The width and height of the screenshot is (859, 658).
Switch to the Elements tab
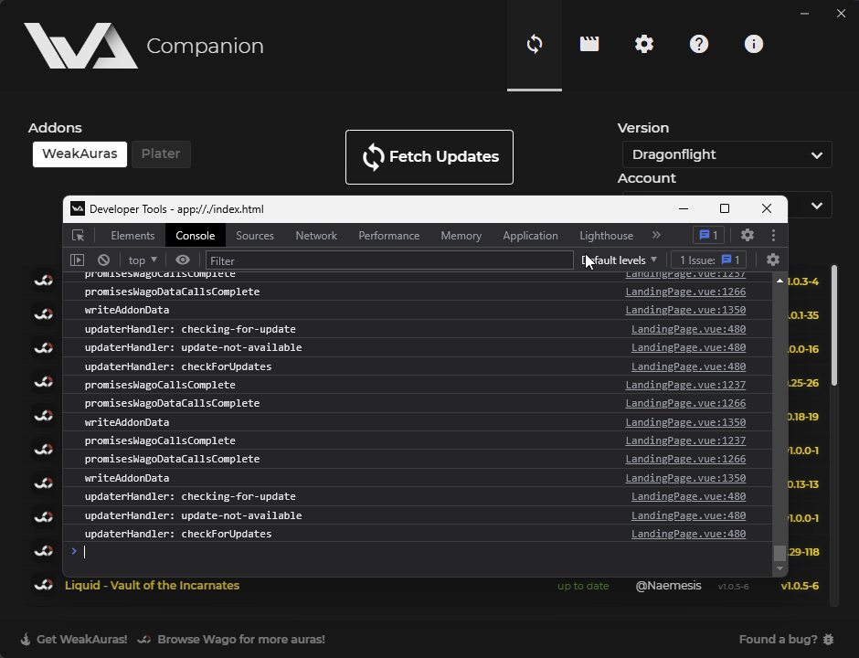point(133,235)
